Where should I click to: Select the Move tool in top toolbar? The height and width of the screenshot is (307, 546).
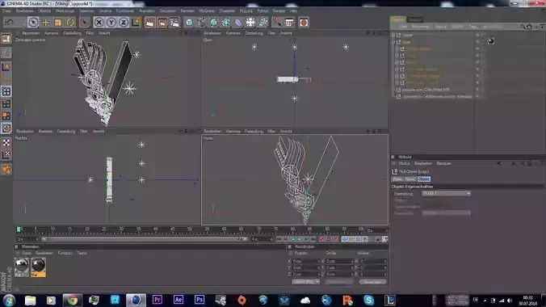tap(45, 23)
